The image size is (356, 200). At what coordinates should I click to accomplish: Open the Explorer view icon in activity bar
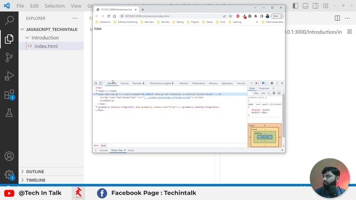pos(9,39)
